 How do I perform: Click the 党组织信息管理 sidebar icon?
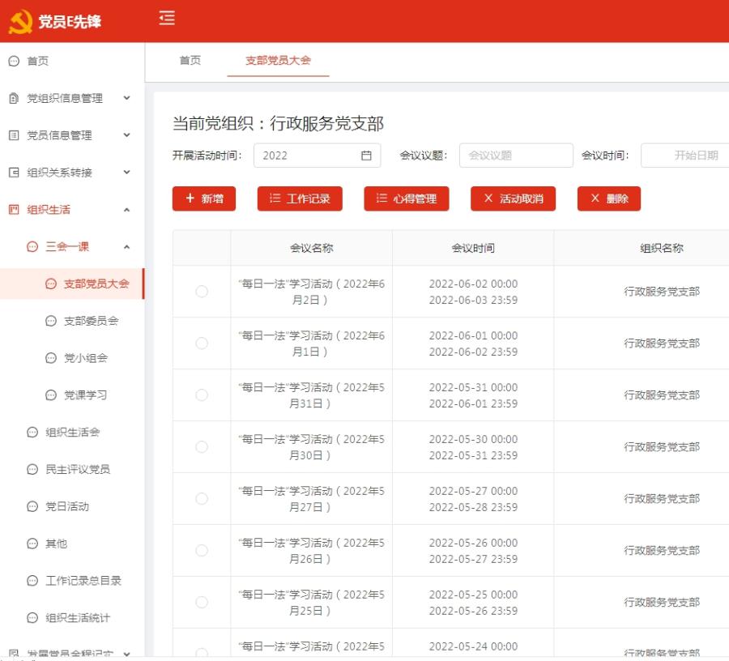[x=14, y=99]
